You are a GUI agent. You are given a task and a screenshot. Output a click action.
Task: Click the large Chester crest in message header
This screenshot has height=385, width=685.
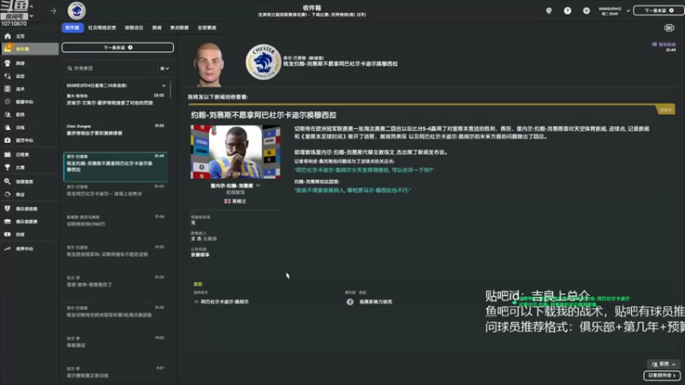[264, 62]
